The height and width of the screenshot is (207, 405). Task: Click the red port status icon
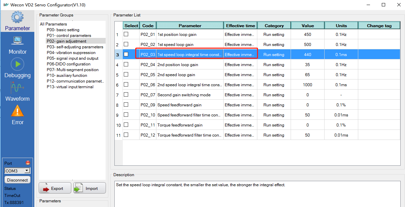(28, 163)
